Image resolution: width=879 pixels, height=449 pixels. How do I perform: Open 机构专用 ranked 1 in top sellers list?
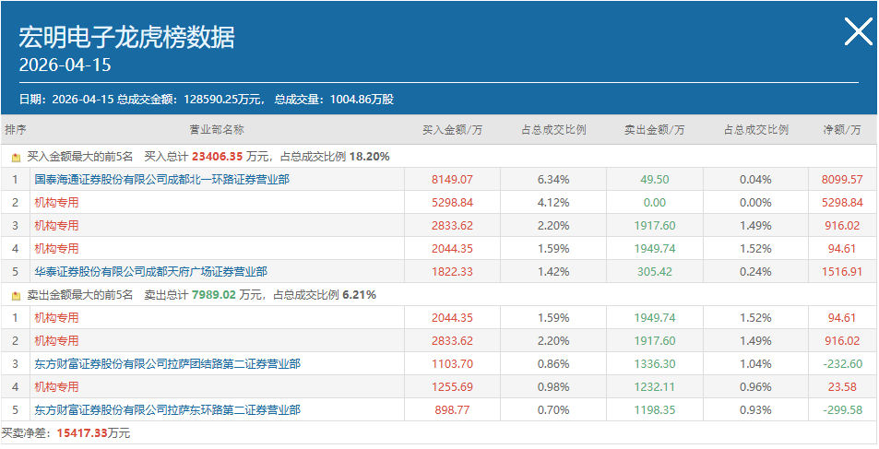pyautogui.click(x=56, y=318)
